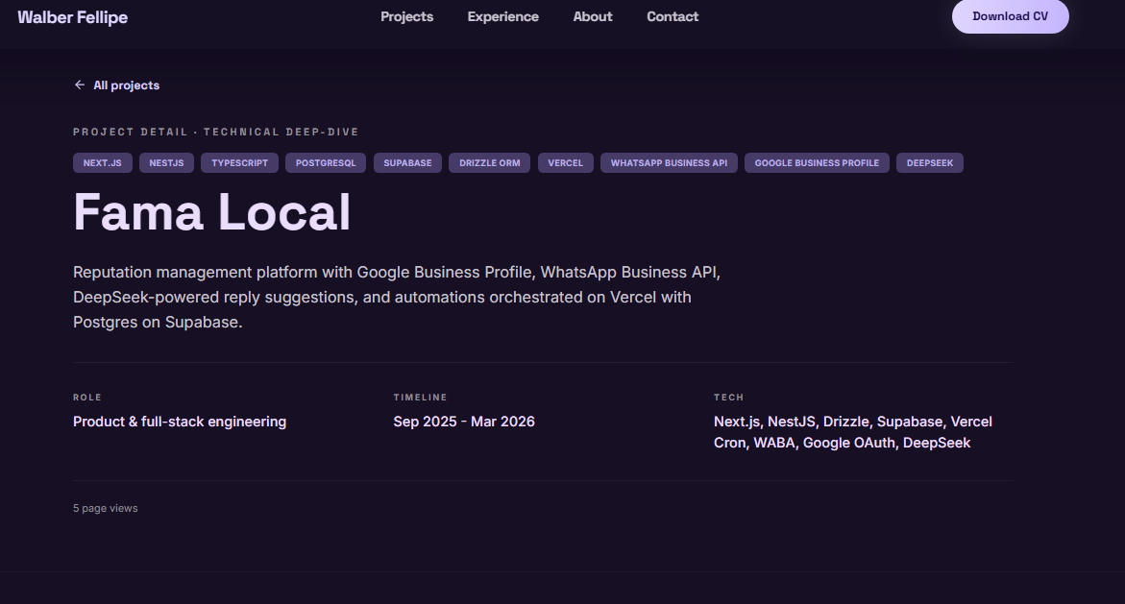Select the NEXT.JS tech tag
1125x604 pixels.
point(102,163)
